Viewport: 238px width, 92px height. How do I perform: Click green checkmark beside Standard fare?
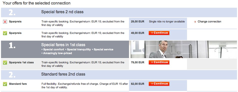(5, 84)
